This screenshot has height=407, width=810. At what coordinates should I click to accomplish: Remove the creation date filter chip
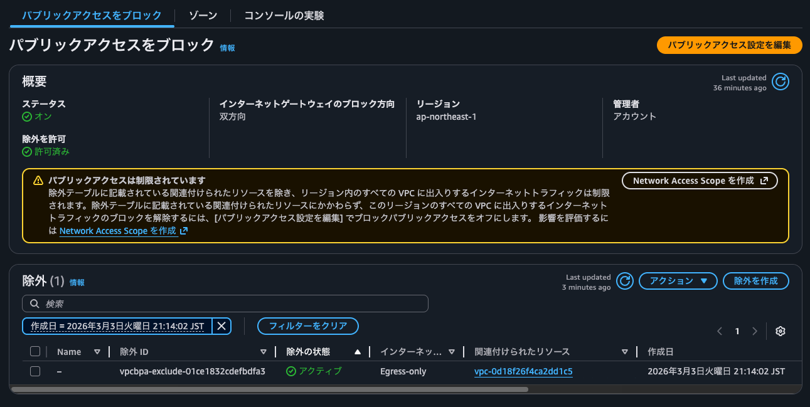point(221,325)
